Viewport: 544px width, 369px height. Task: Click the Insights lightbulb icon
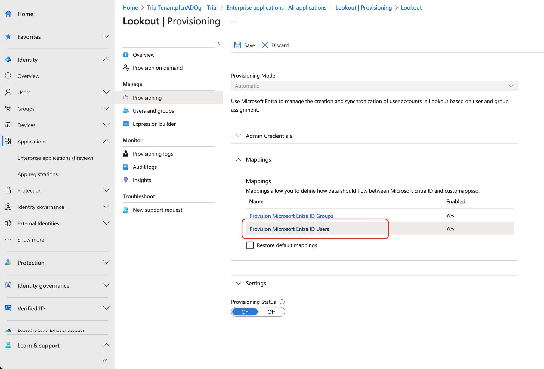point(126,180)
